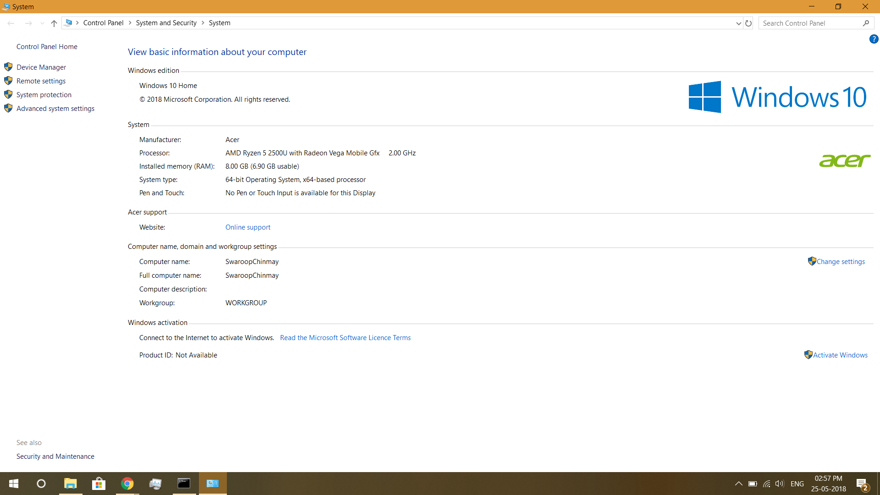Open Advanced system settings
Viewport: 880px width, 495px height.
pyautogui.click(x=55, y=109)
